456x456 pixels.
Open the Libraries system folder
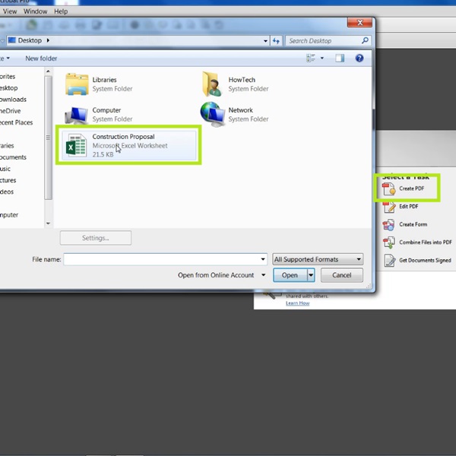99,84
